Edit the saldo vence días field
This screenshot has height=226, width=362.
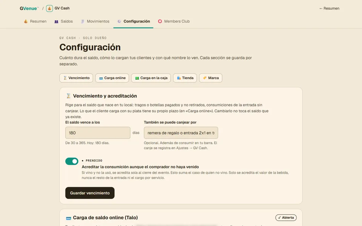[x=98, y=133]
